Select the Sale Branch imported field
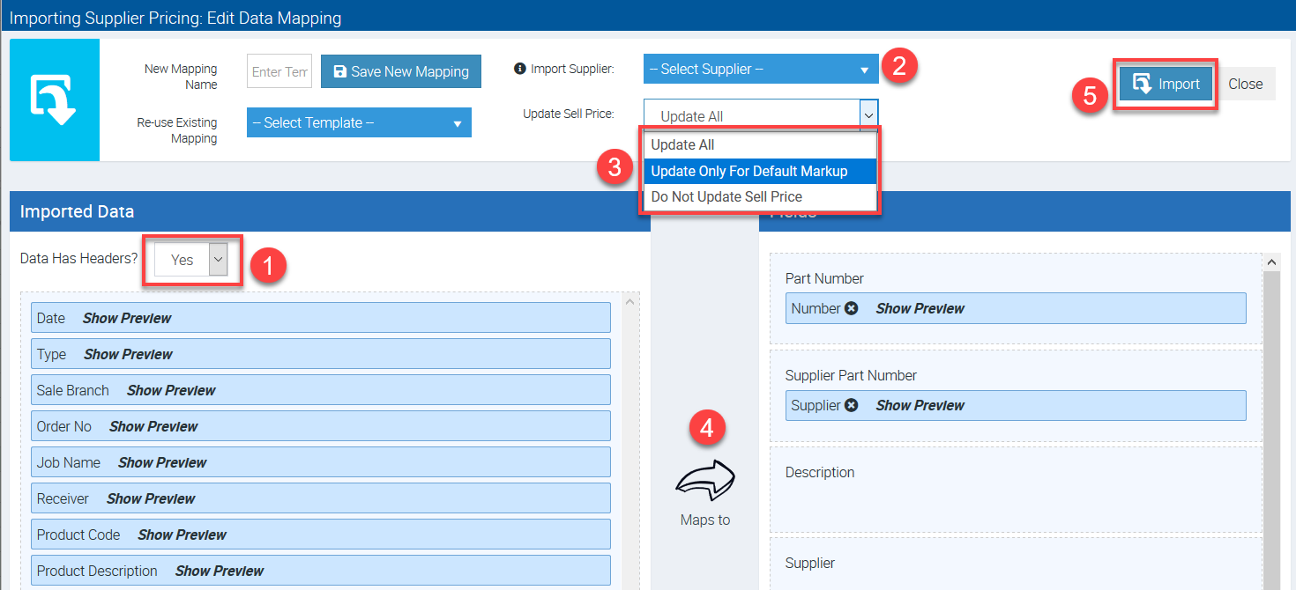This screenshot has width=1296, height=590. 73,390
